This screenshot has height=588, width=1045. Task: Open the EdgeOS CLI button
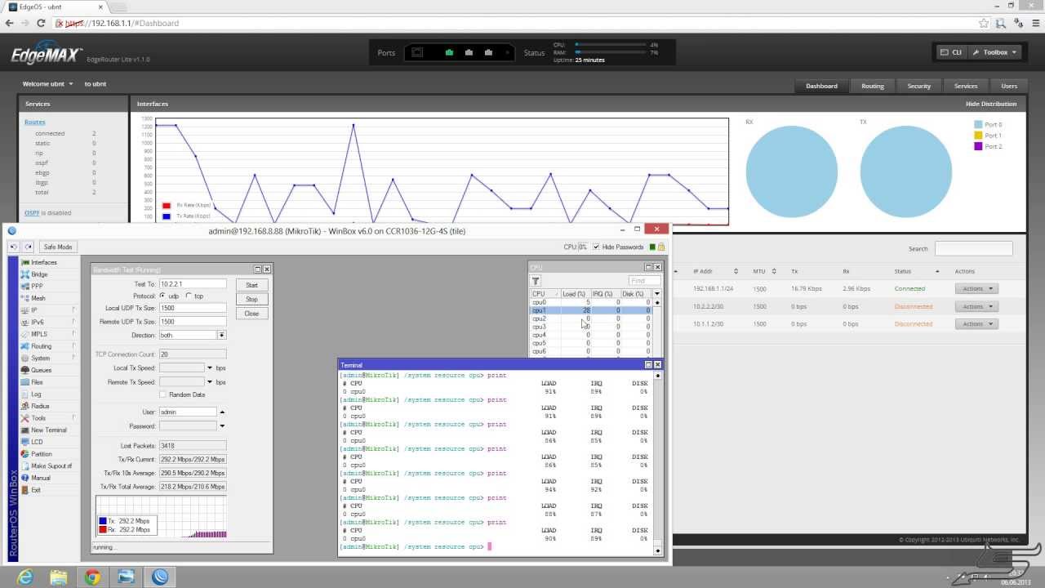[950, 52]
